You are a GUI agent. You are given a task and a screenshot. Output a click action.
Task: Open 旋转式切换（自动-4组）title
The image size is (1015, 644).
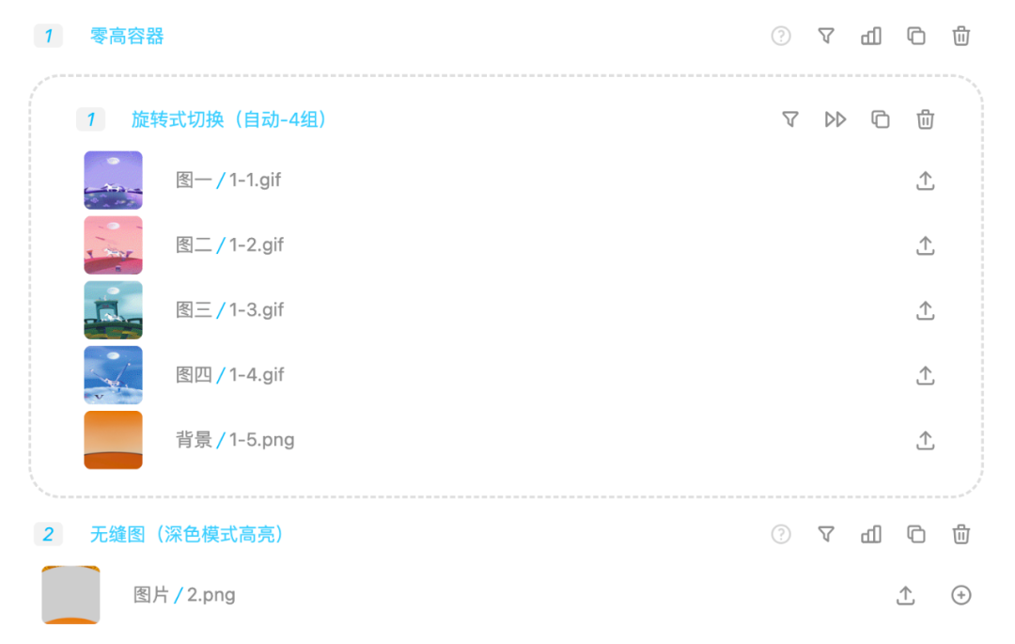[229, 119]
